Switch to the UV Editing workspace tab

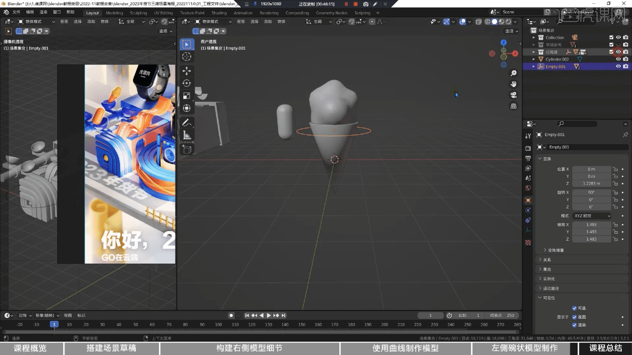coord(163,13)
